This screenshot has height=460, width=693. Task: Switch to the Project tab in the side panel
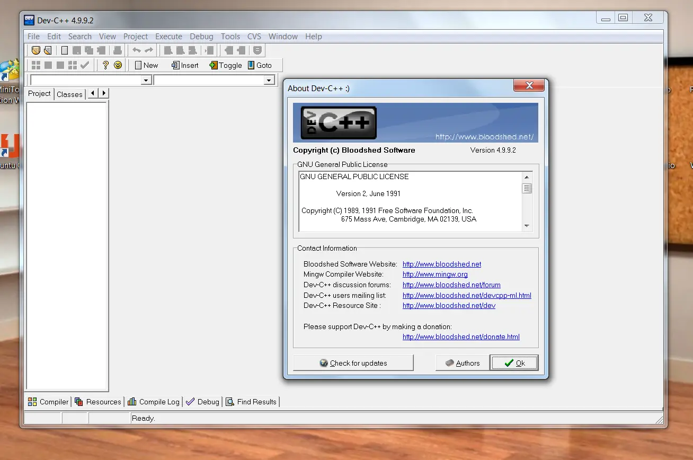(39, 93)
